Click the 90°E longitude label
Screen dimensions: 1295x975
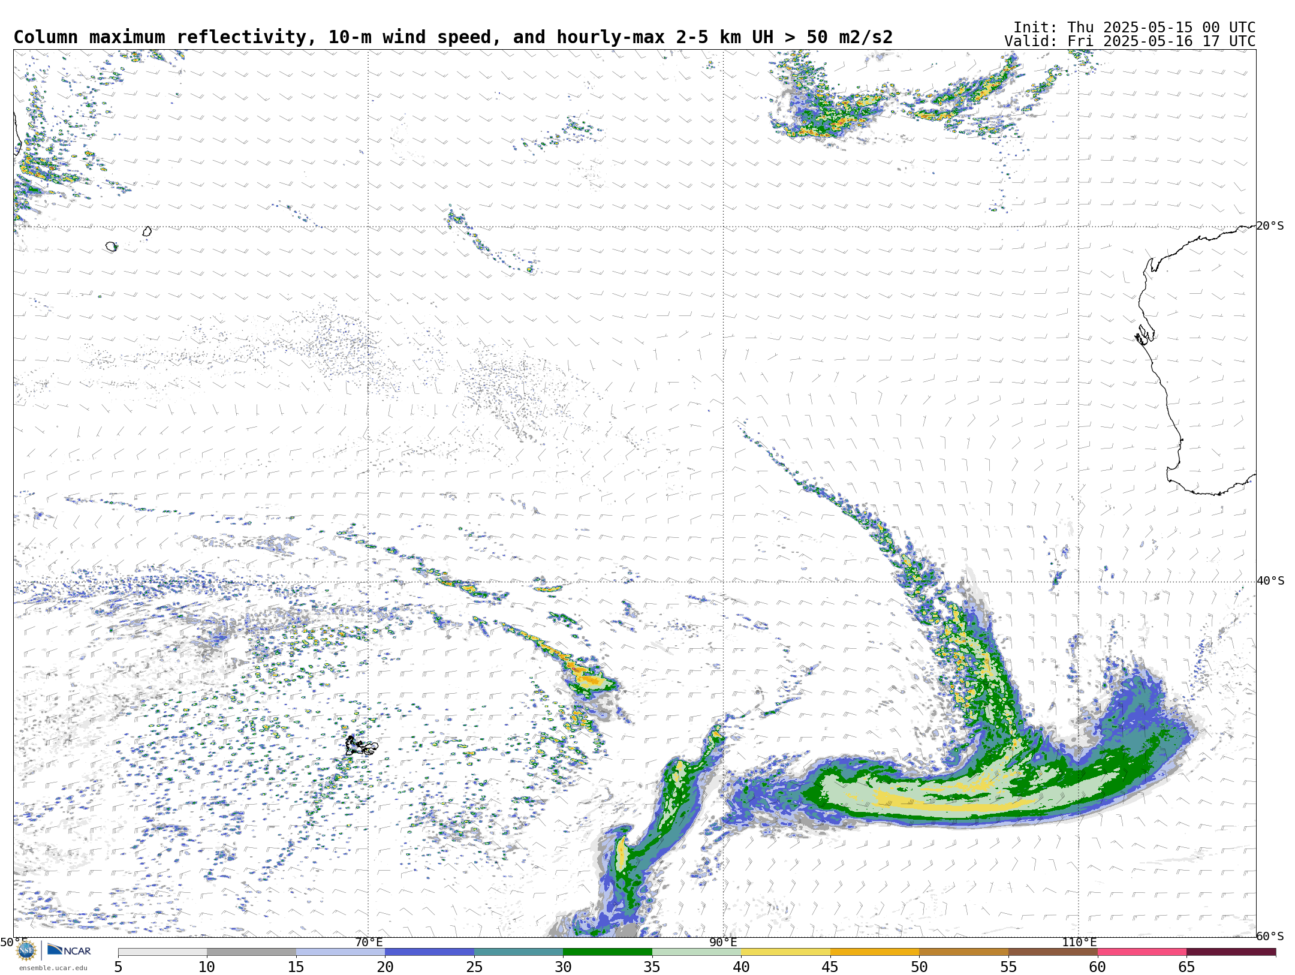click(x=723, y=942)
